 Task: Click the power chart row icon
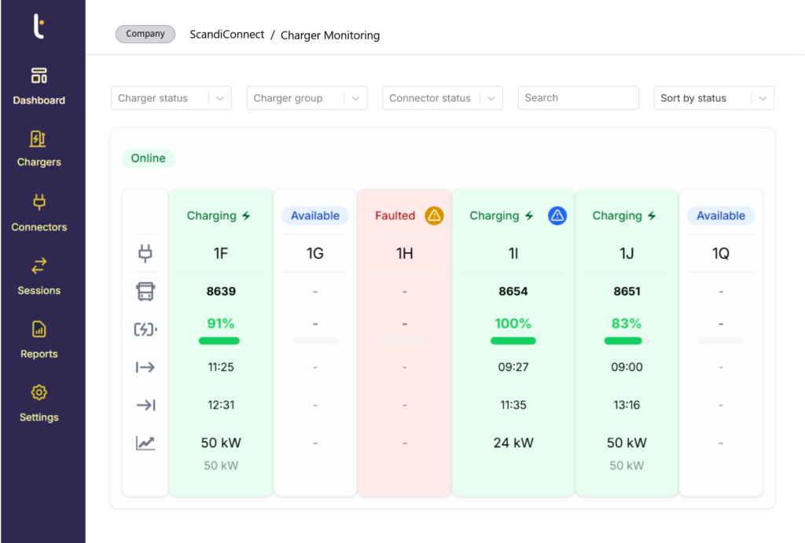click(x=145, y=442)
